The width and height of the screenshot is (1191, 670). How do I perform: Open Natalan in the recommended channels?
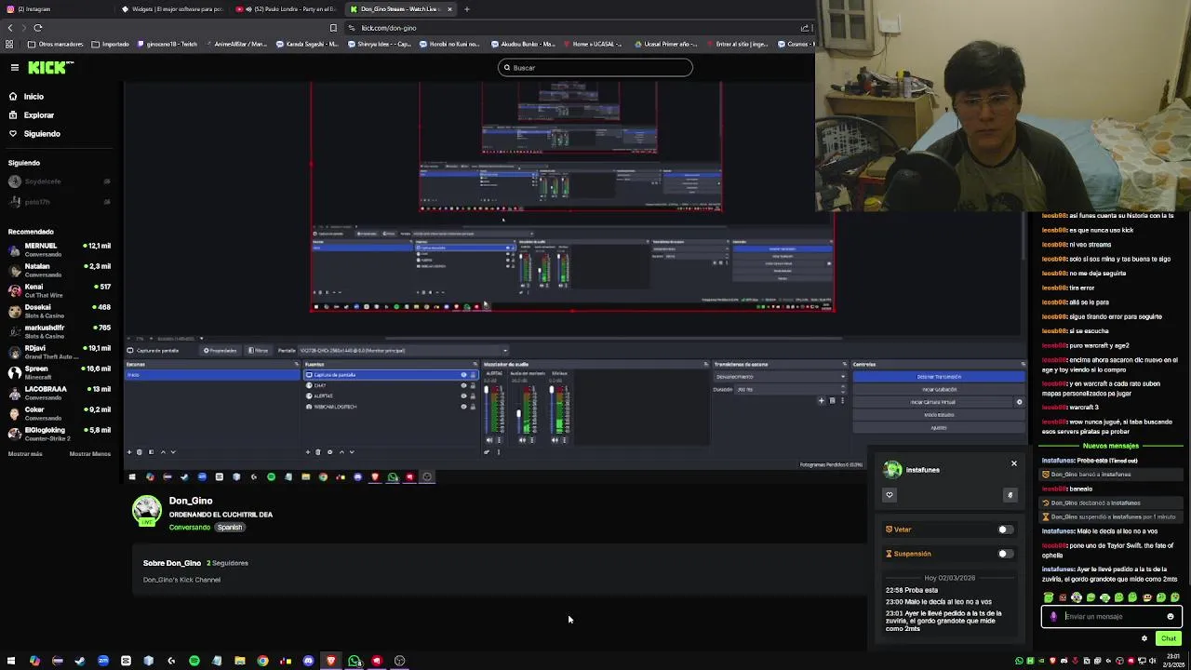[x=60, y=270]
